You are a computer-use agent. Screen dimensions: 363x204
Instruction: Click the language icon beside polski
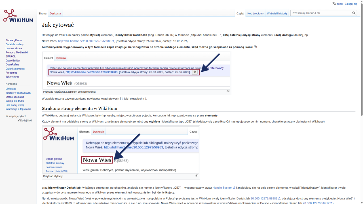coord(334,4)
